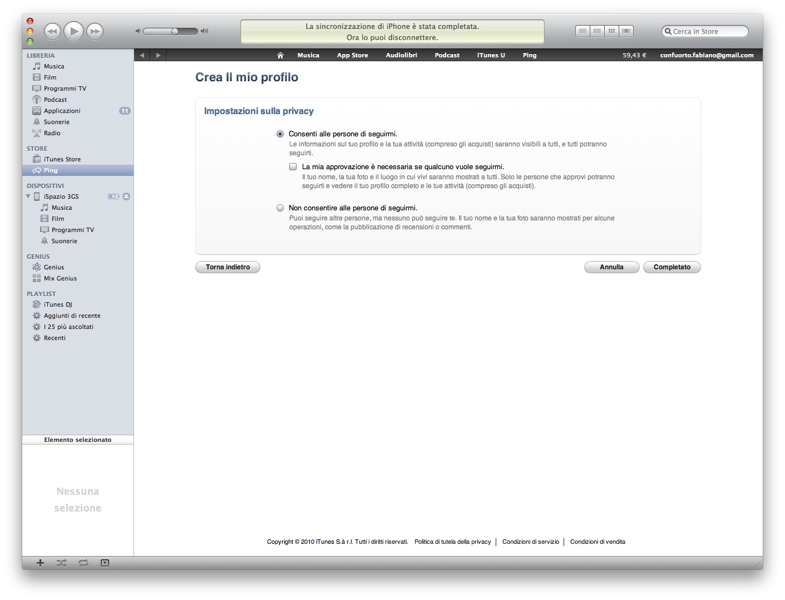Click the home icon in Store navigation
Image resolution: width=785 pixels, height=600 pixels.
[280, 55]
